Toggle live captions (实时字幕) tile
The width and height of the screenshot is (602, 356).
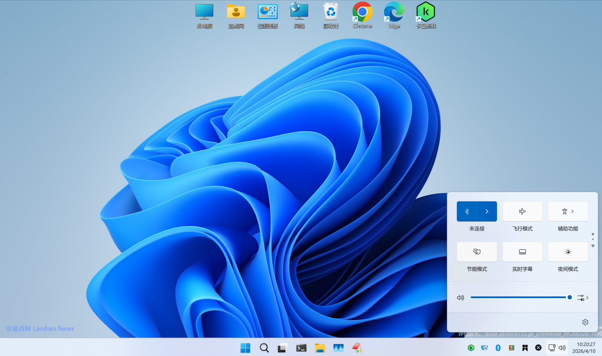(x=522, y=252)
